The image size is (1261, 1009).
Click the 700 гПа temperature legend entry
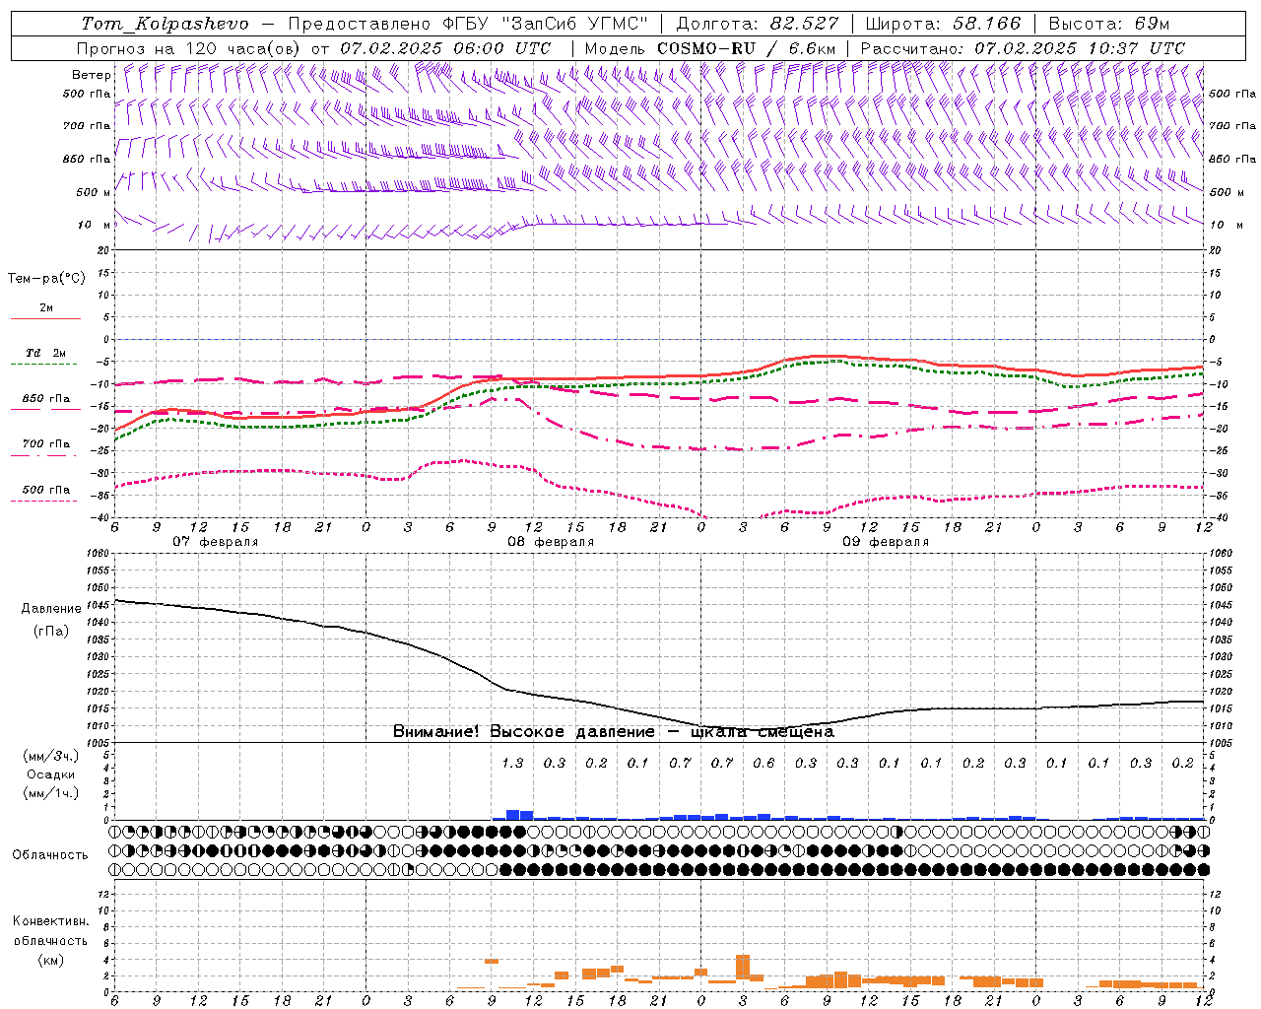46,444
